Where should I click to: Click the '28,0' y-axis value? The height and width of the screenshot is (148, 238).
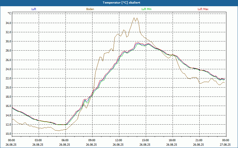pos(8,51)
